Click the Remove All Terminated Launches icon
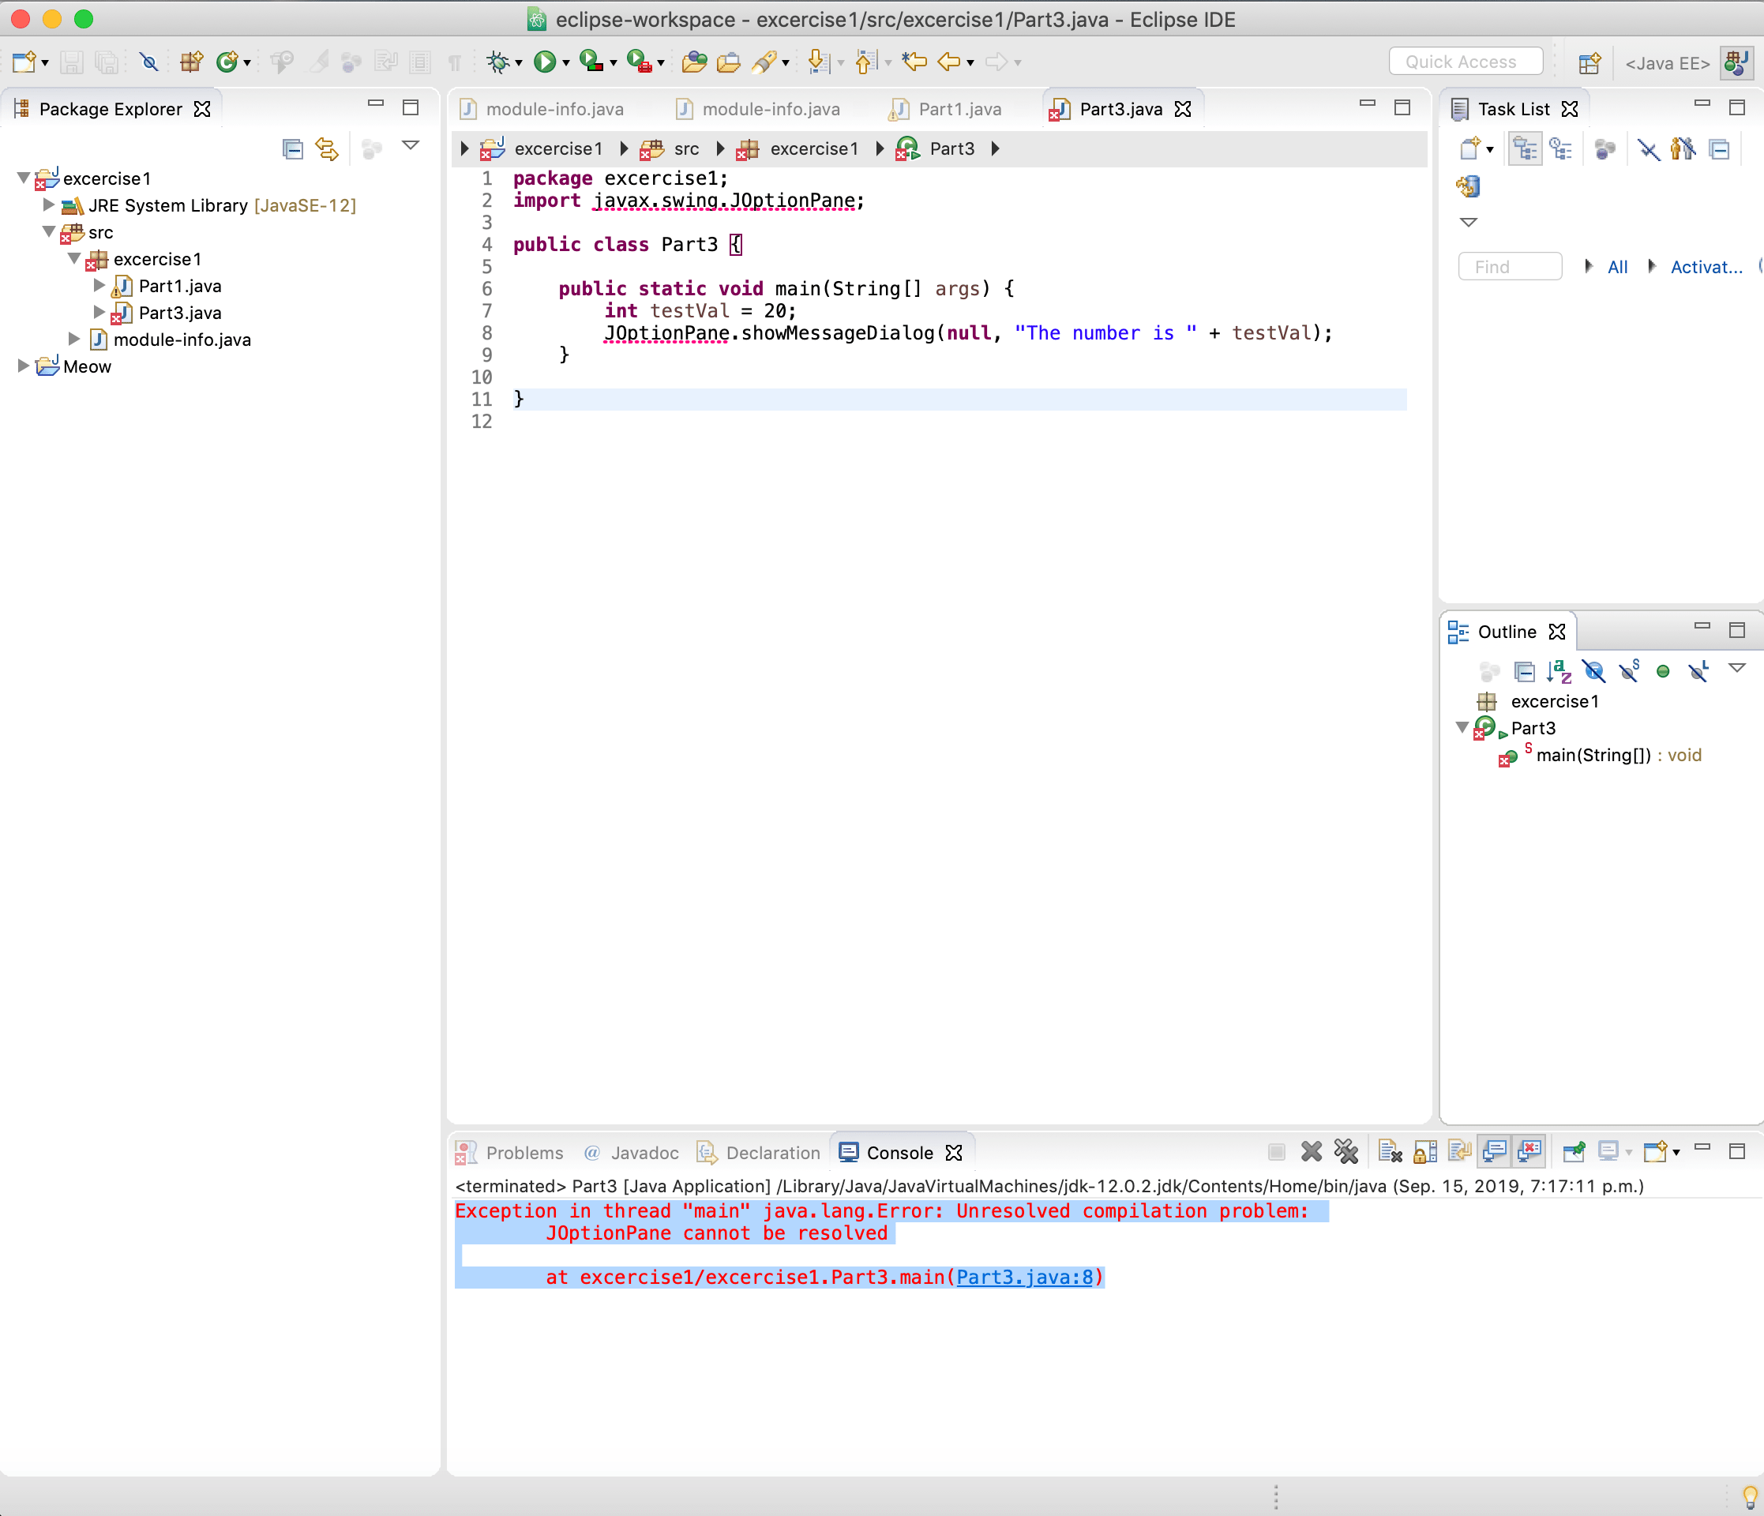This screenshot has width=1764, height=1516. click(1346, 1152)
